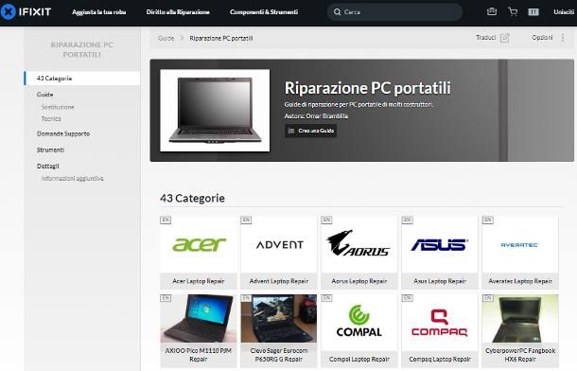Click the Guide breadcrumb link
This screenshot has height=371, width=577.
(x=166, y=38)
